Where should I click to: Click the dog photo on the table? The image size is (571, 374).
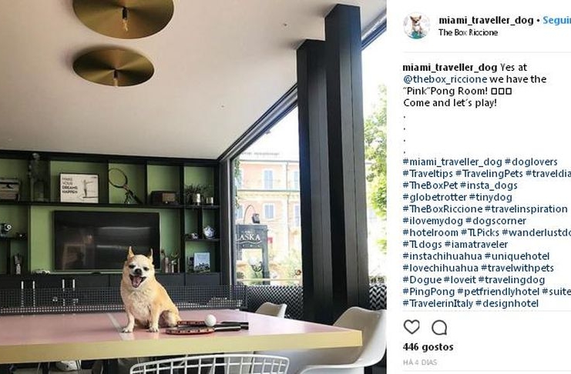[193, 187]
